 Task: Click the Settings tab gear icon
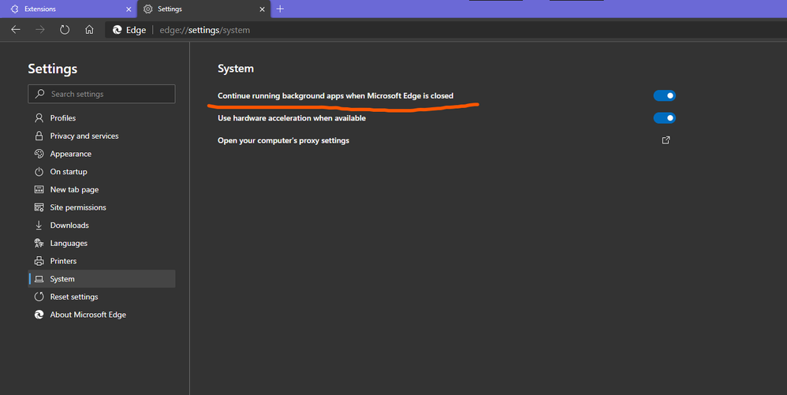coord(147,9)
